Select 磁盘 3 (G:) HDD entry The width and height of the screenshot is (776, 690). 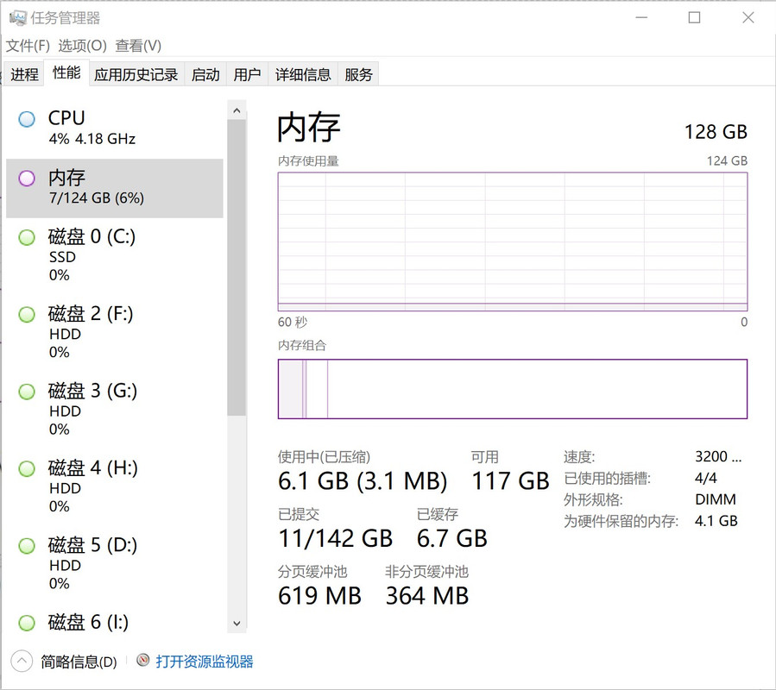(114, 411)
